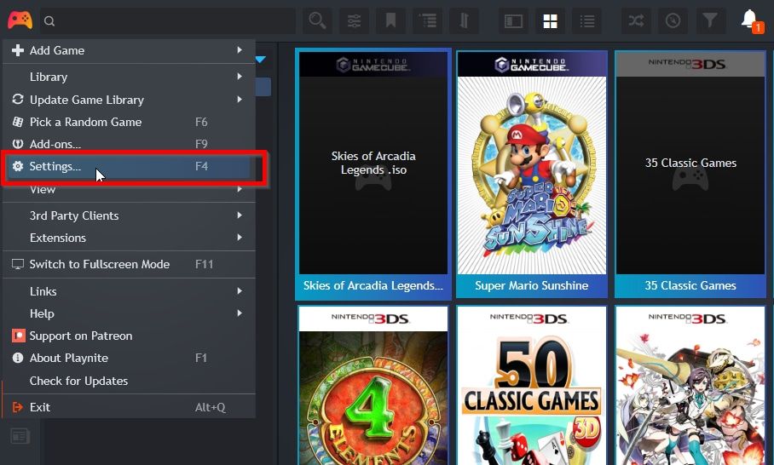Click the 35 Classic Games title label

(x=690, y=285)
